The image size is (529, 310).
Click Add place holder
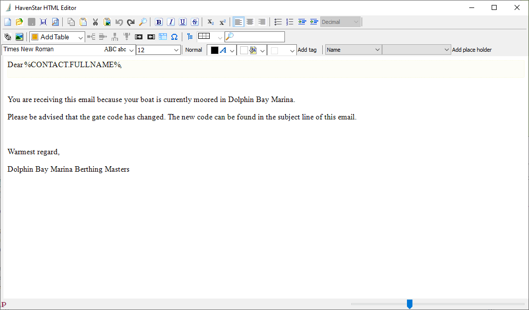(472, 50)
